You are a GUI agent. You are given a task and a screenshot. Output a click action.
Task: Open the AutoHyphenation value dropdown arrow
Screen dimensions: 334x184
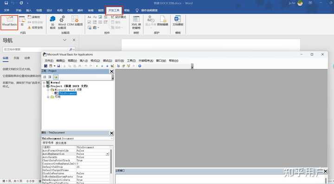(107, 154)
